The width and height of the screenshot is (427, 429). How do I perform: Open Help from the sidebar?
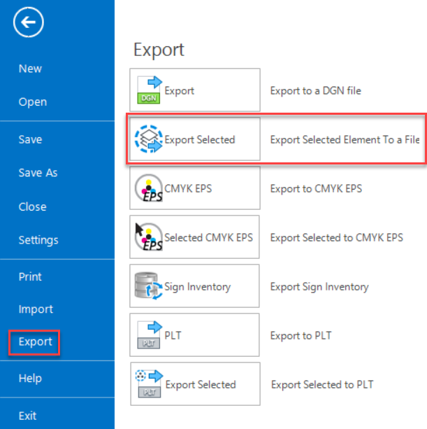(30, 379)
